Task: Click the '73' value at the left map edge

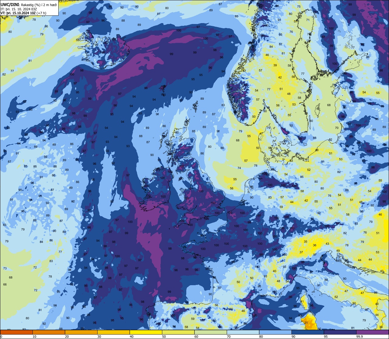Action: (5, 268)
